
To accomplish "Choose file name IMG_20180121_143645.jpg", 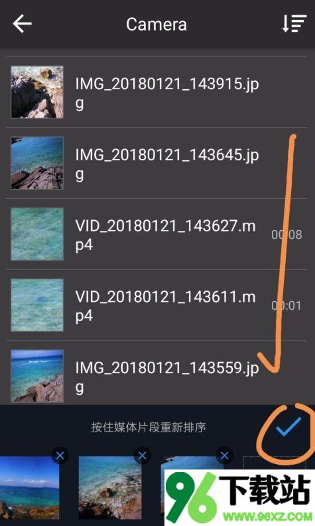I will click(x=167, y=164).
